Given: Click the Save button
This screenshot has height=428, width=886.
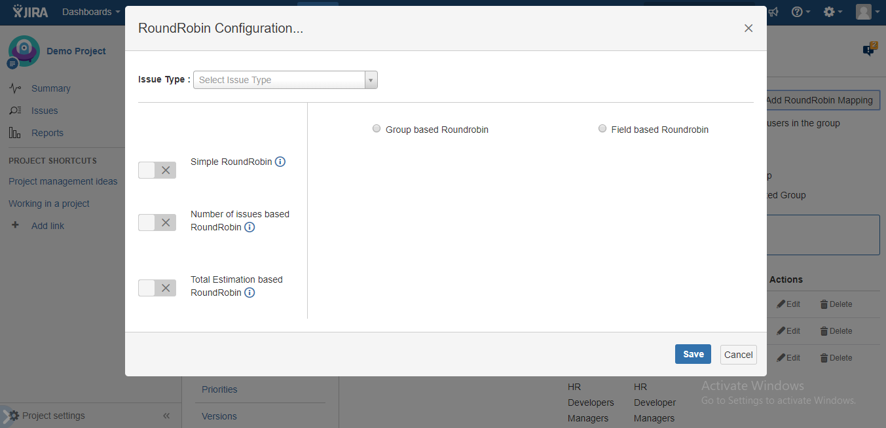Looking at the screenshot, I should tap(693, 354).
